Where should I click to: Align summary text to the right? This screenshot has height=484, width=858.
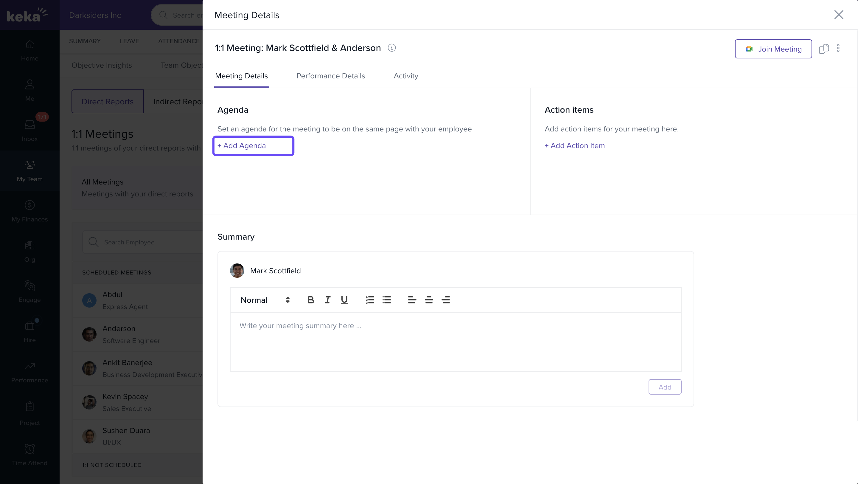pyautogui.click(x=446, y=300)
